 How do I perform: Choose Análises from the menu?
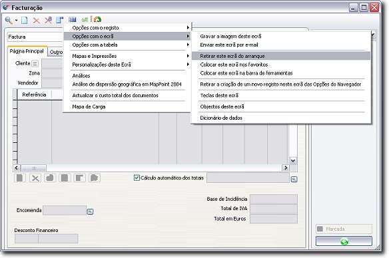127,76
